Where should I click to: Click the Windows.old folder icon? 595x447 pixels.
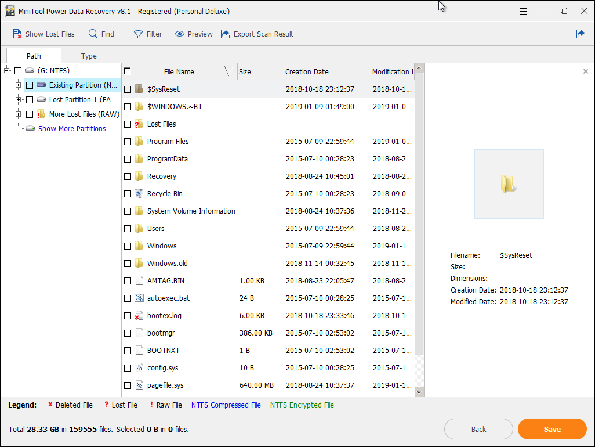pos(139,263)
